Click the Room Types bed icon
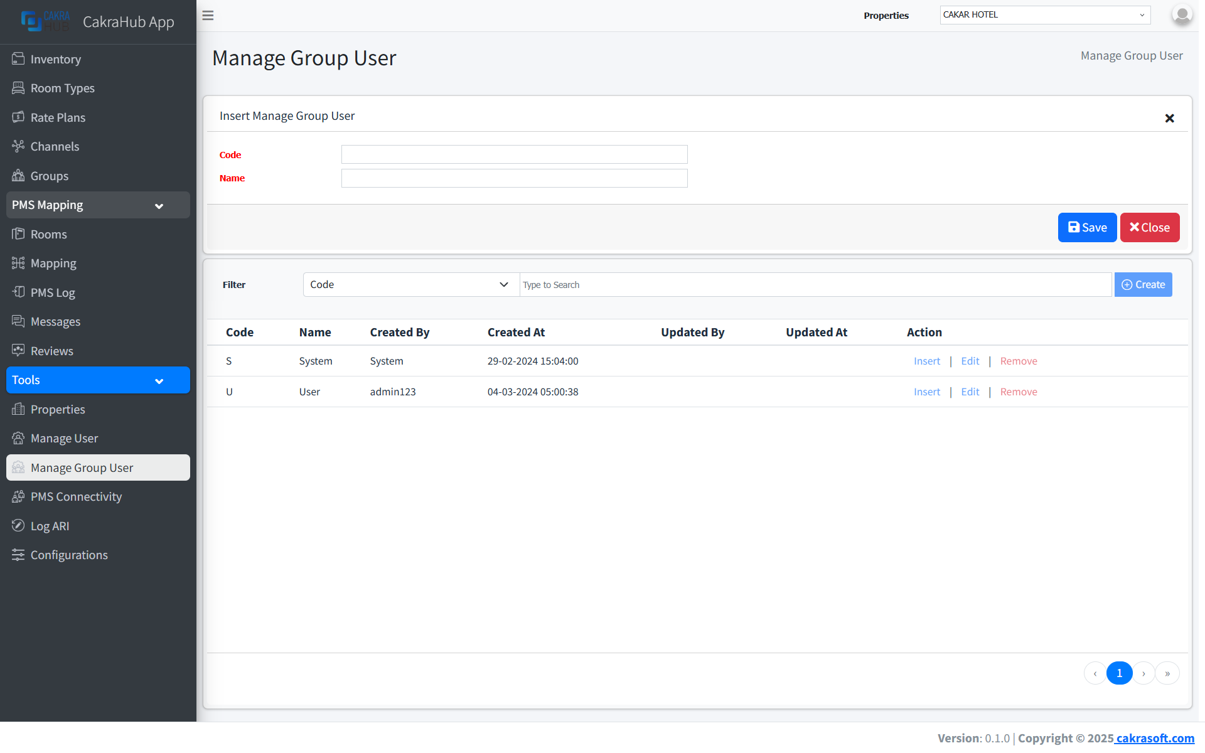1205x753 pixels. click(x=18, y=88)
